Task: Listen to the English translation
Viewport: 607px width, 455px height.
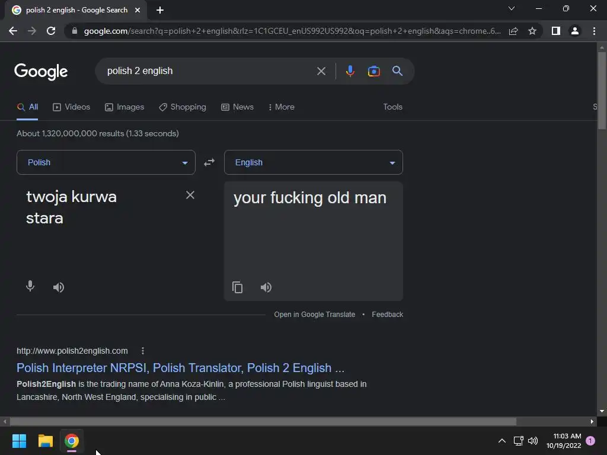Action: (266, 287)
